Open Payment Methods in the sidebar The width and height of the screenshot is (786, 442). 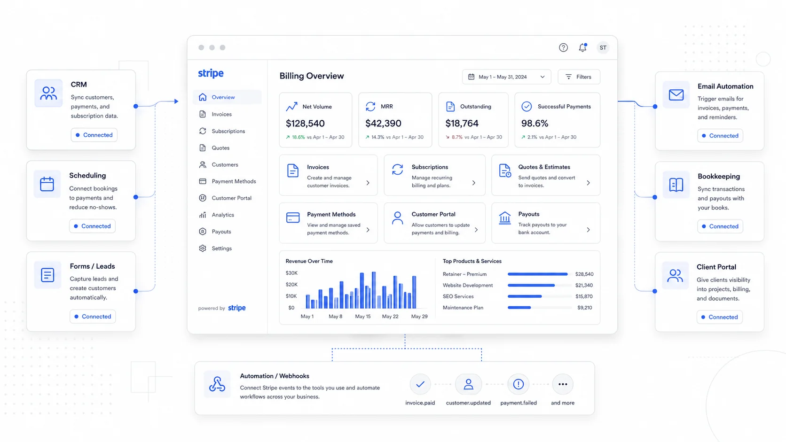tap(228, 181)
